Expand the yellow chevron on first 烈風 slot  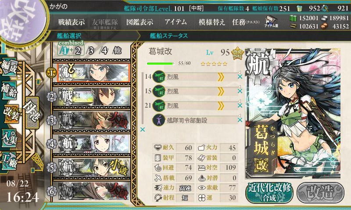[221, 77]
